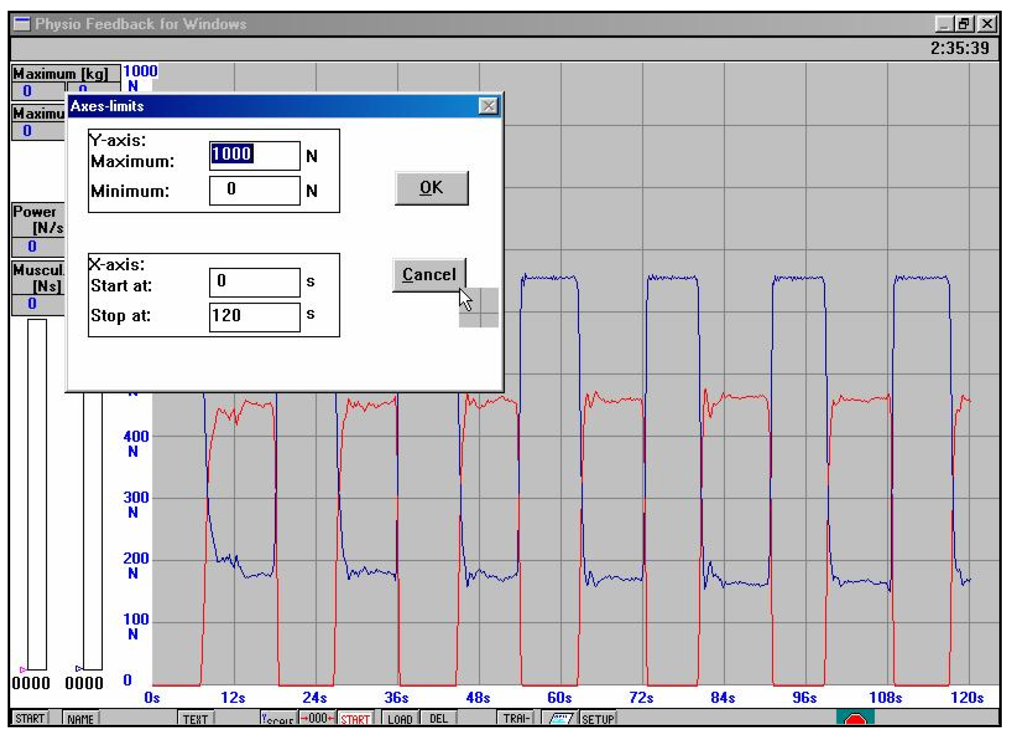1014x740 pixels.
Task: Click the 108s x-axis label
Action: point(886,697)
